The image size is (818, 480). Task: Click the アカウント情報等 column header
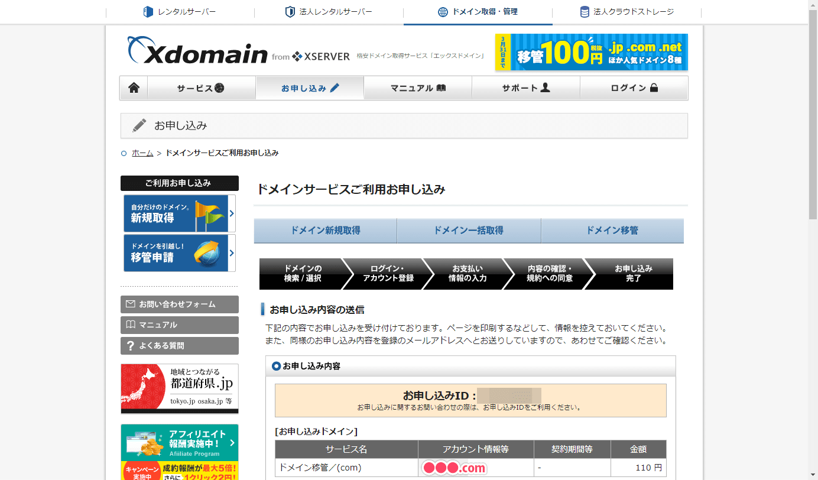coord(476,449)
